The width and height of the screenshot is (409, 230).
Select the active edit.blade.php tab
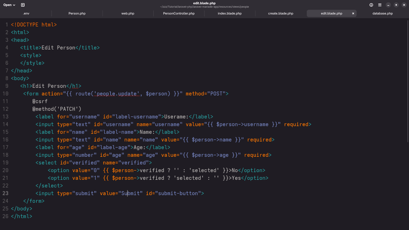[331, 13]
